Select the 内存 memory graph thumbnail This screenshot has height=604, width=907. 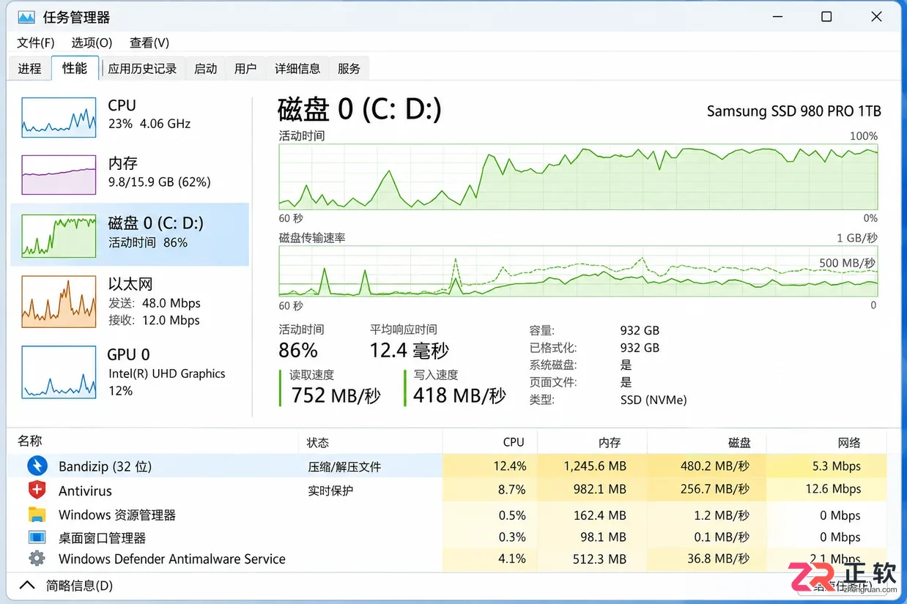click(59, 174)
